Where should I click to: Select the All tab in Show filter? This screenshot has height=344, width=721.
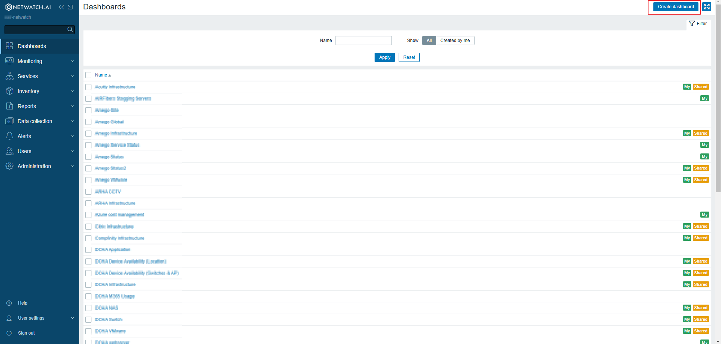pyautogui.click(x=429, y=40)
